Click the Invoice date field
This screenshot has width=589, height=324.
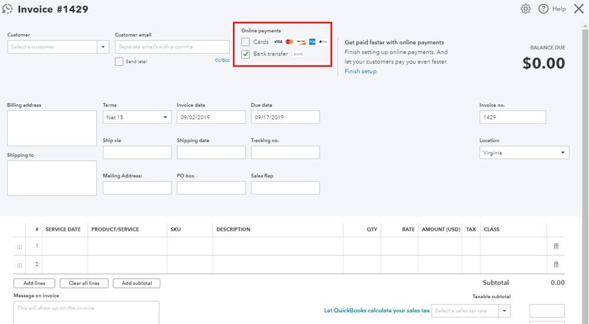tap(211, 117)
